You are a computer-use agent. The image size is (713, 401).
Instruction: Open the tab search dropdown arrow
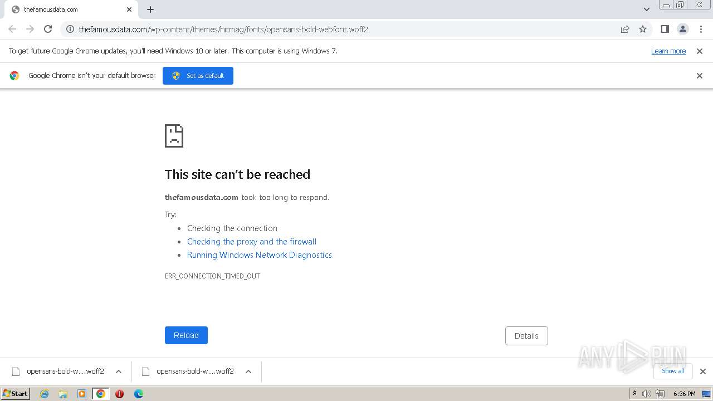pos(647,9)
